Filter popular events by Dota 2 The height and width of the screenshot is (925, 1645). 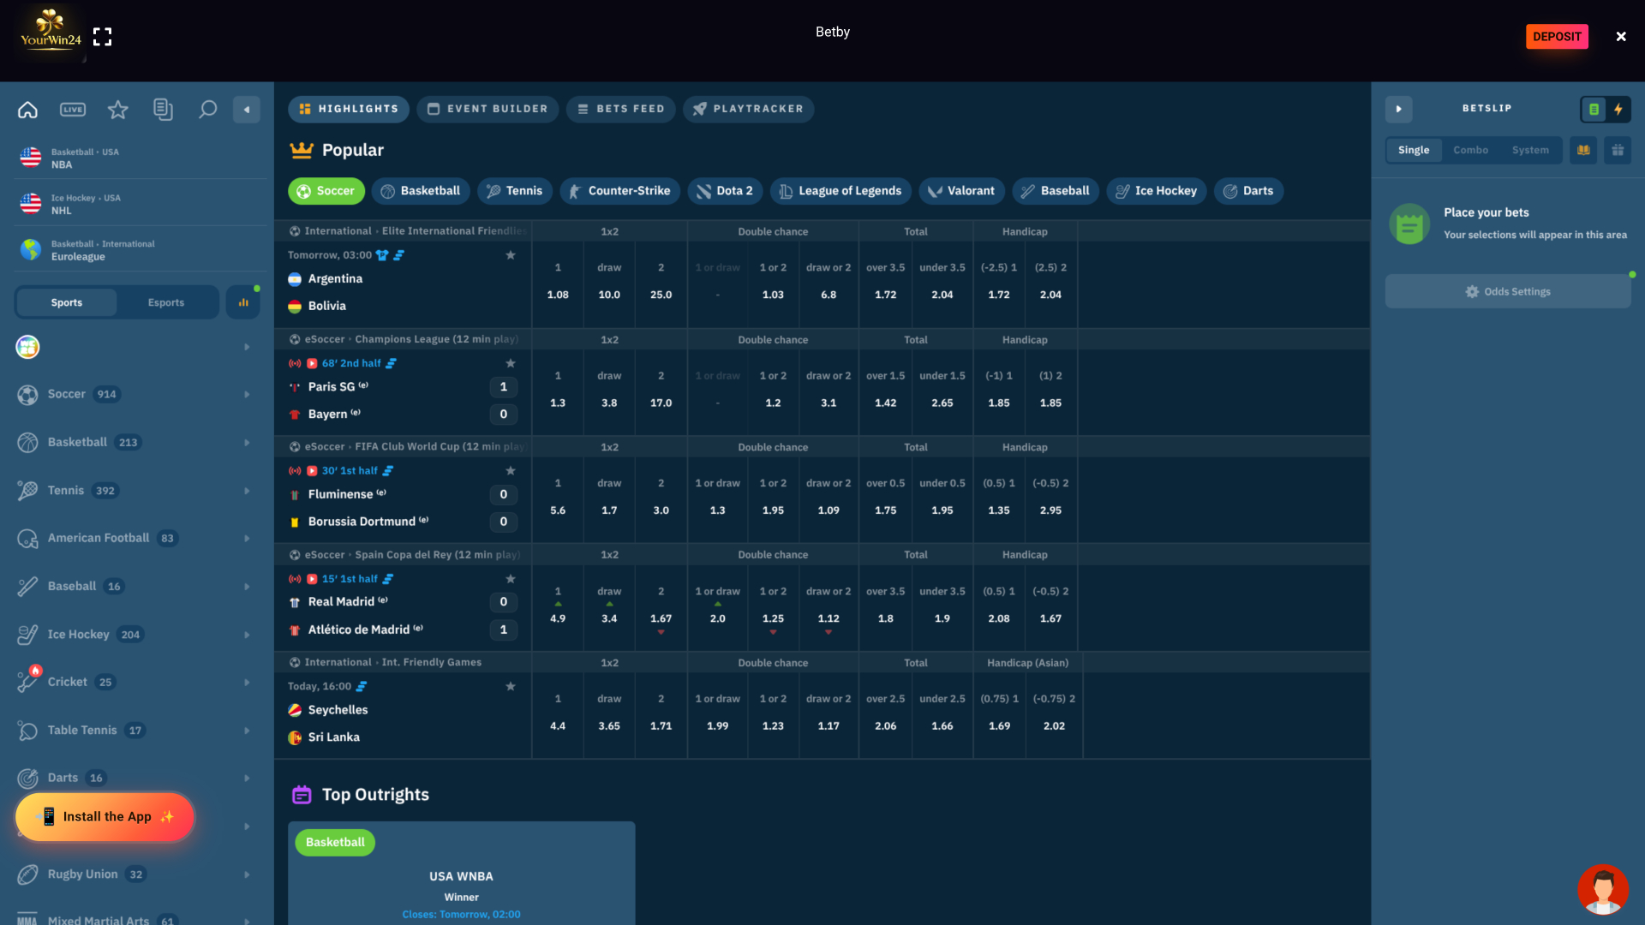725,191
